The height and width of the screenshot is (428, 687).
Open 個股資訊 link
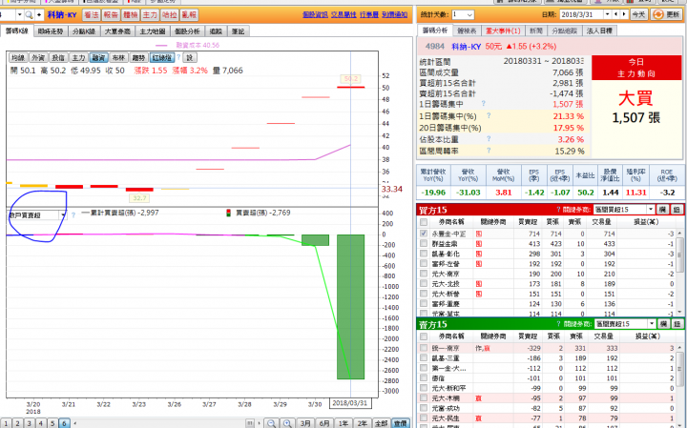click(x=315, y=15)
